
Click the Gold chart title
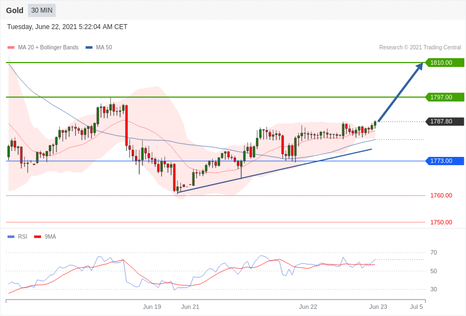coord(15,10)
